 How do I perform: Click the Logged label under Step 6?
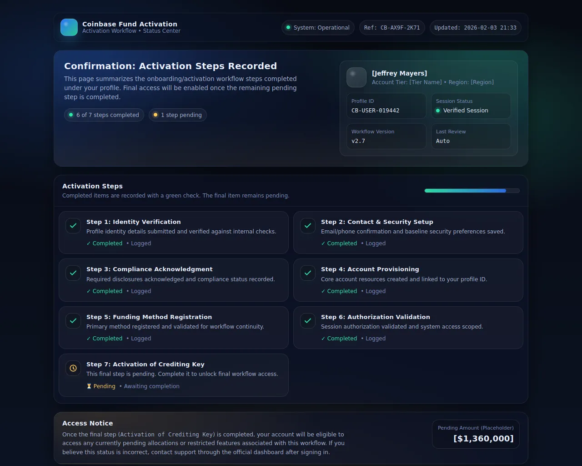376,339
